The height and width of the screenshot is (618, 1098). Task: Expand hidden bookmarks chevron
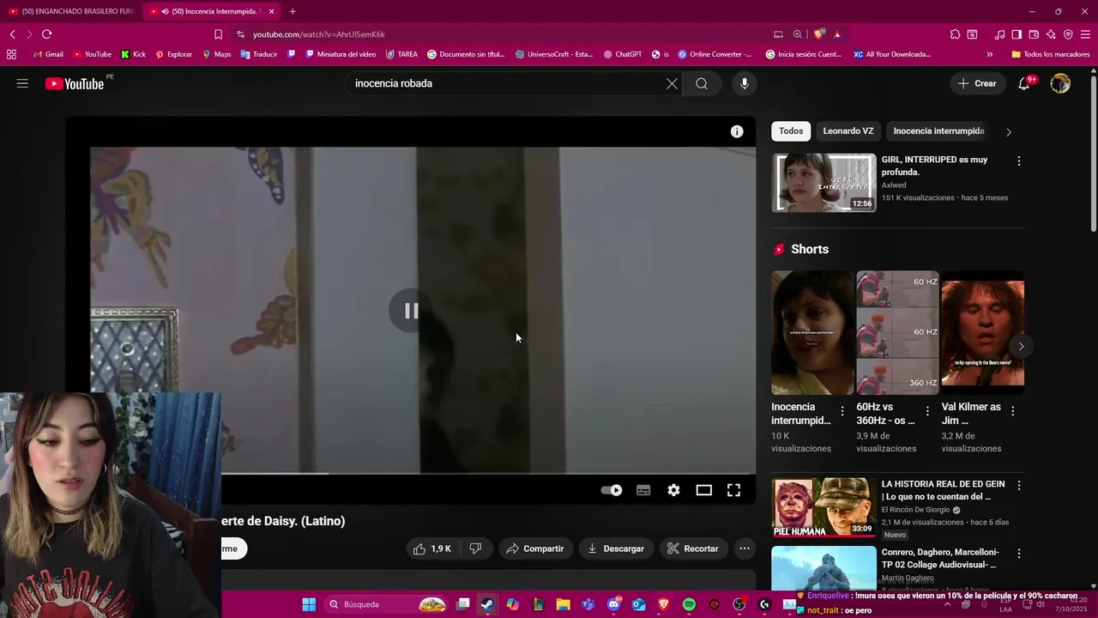(989, 54)
